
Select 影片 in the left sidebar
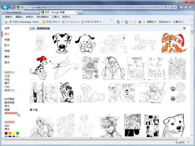coord(7,45)
